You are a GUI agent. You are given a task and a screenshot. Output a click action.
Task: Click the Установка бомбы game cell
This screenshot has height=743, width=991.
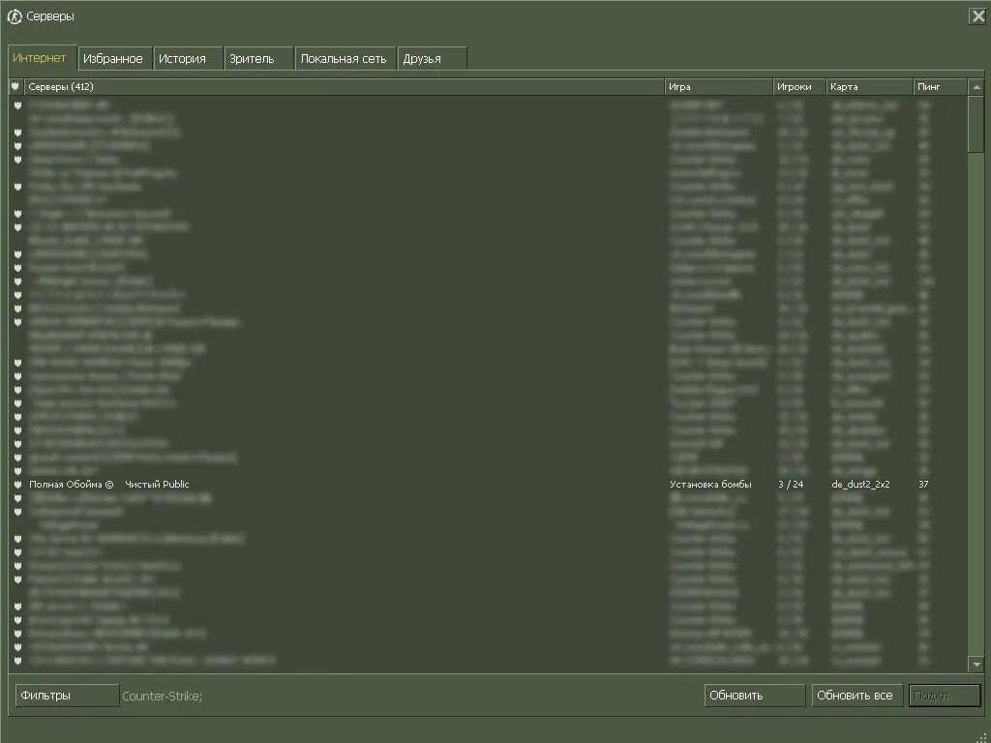[710, 485]
